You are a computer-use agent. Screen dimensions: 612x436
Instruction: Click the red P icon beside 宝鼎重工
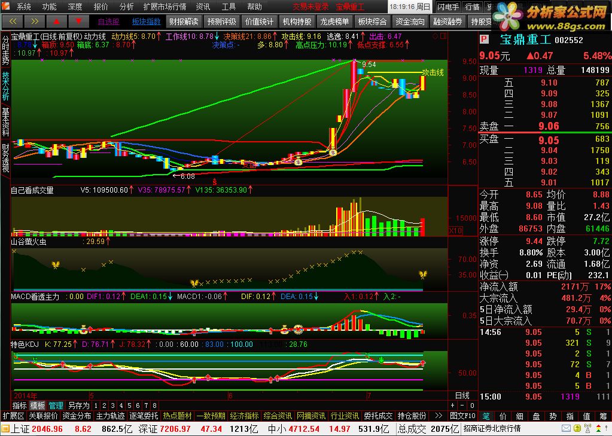pos(484,39)
